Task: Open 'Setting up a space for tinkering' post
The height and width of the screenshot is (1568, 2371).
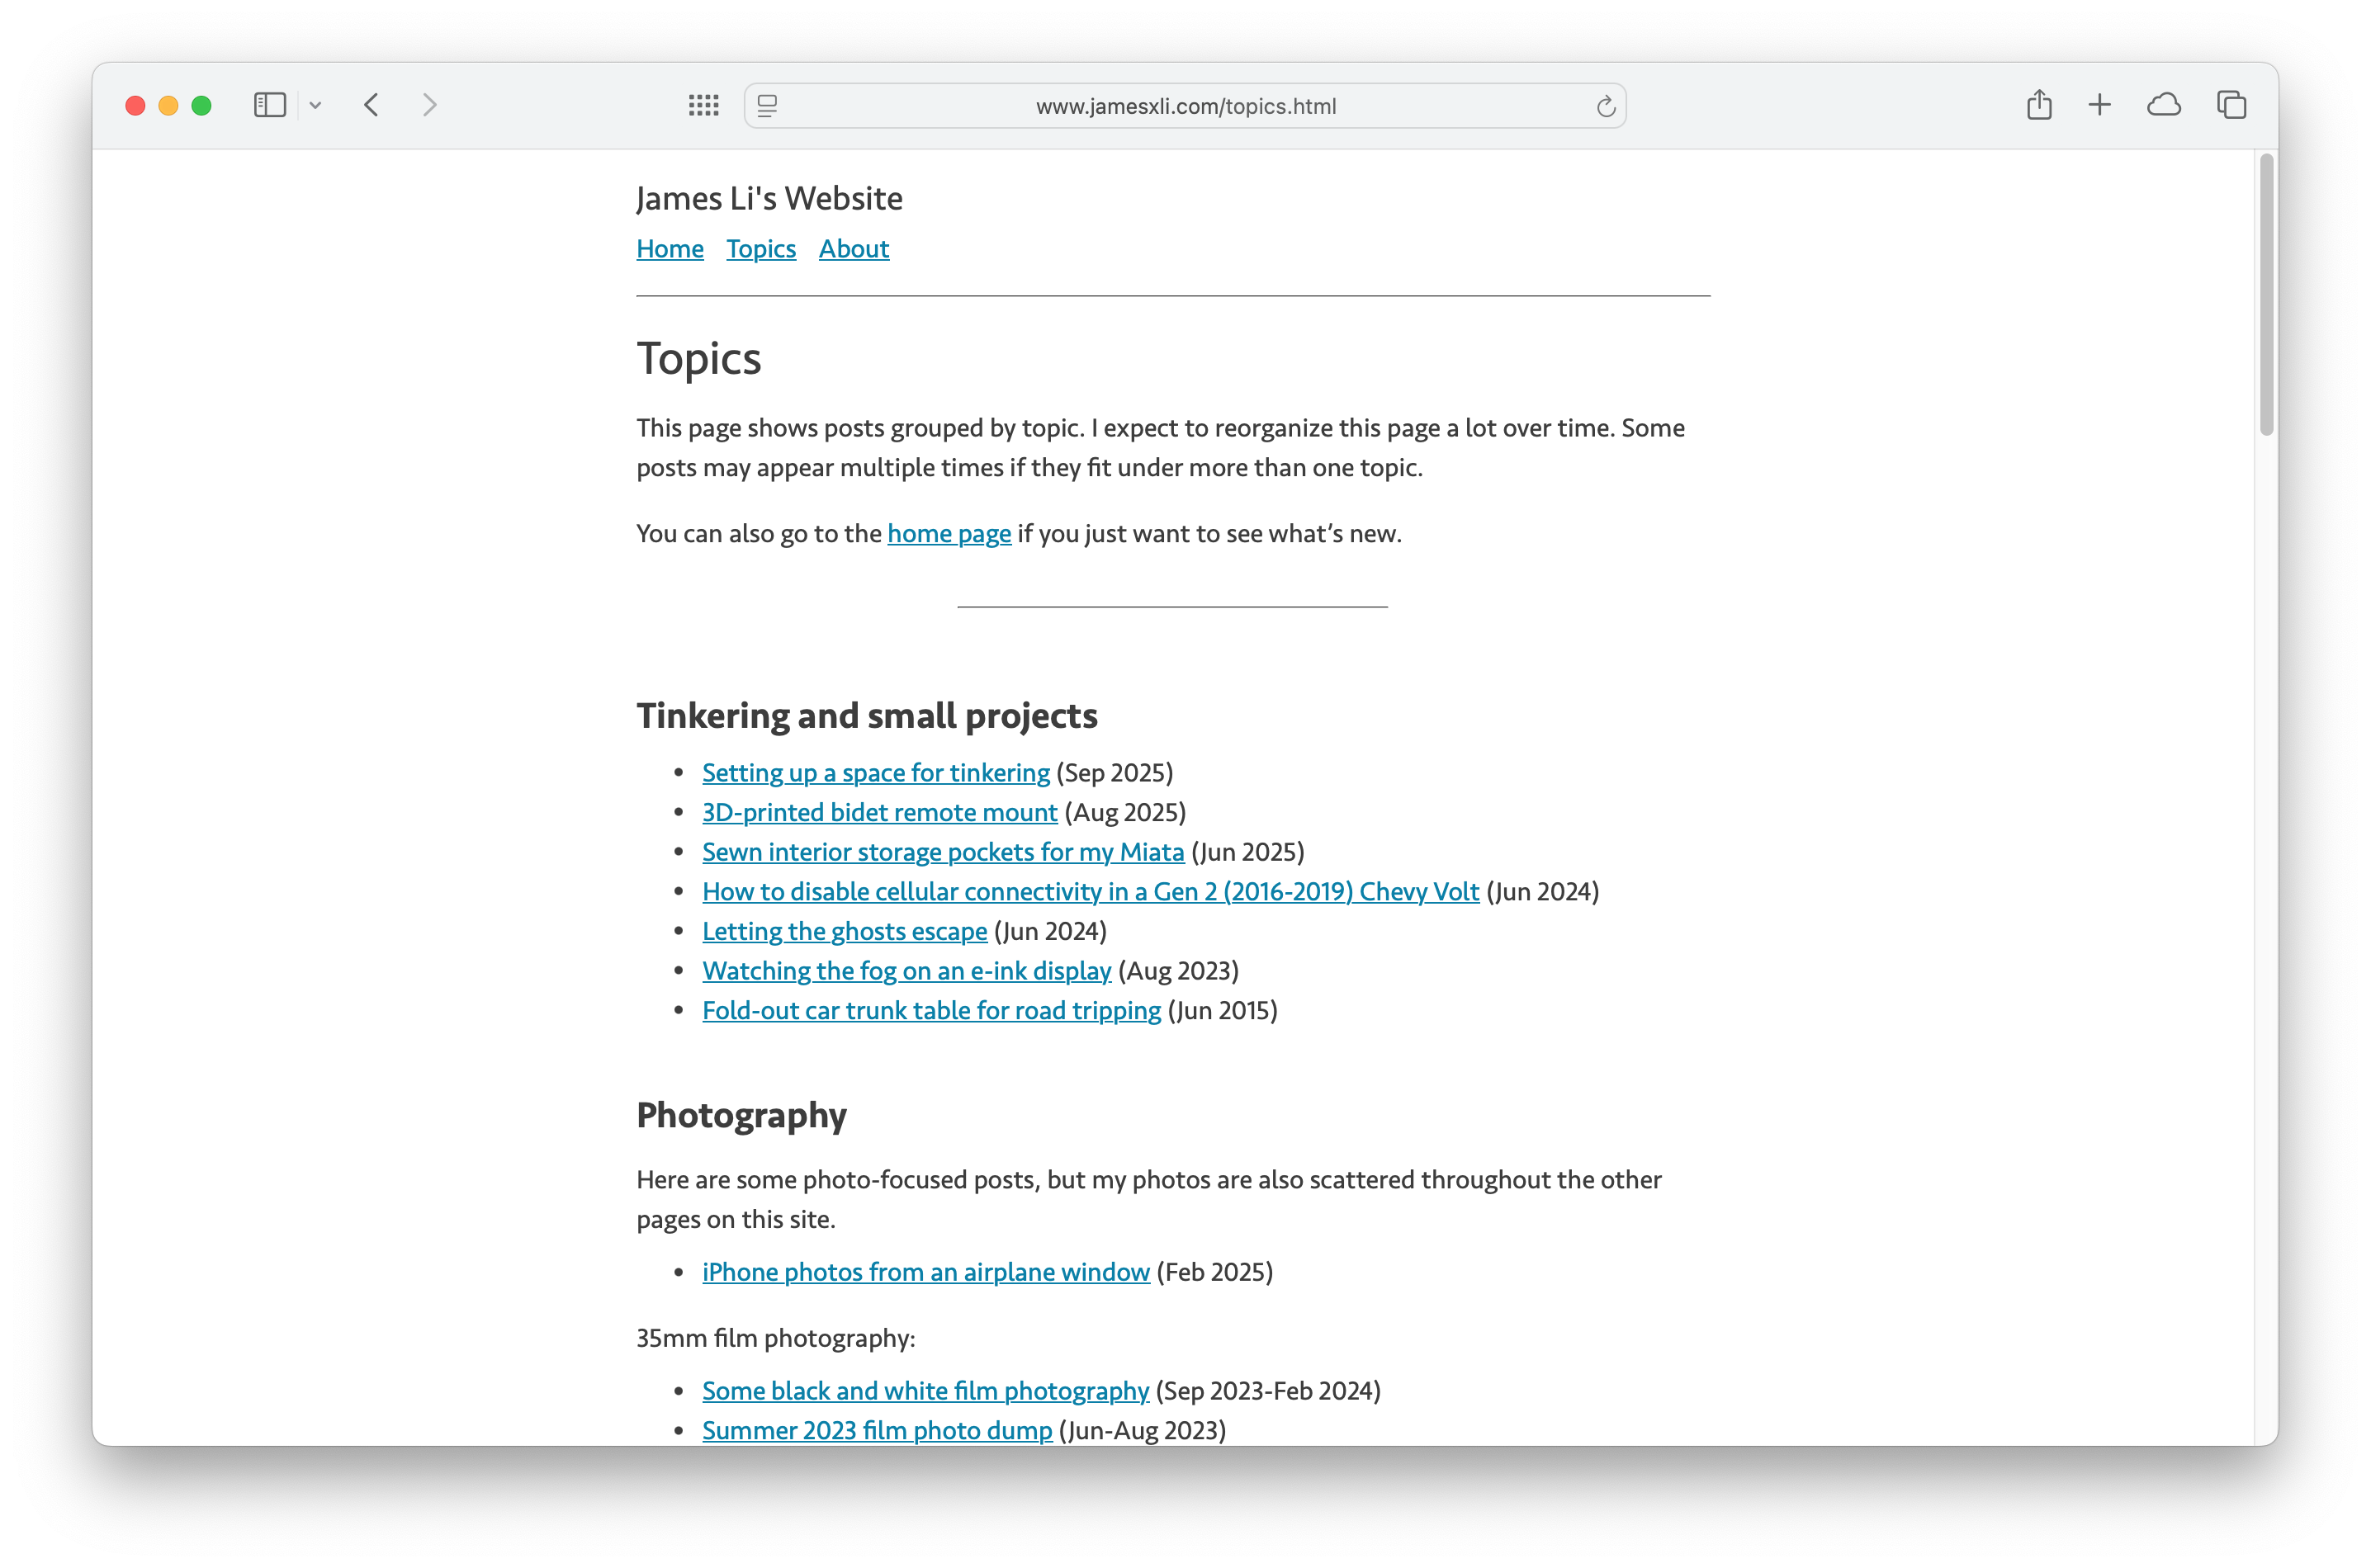Action: click(875, 773)
